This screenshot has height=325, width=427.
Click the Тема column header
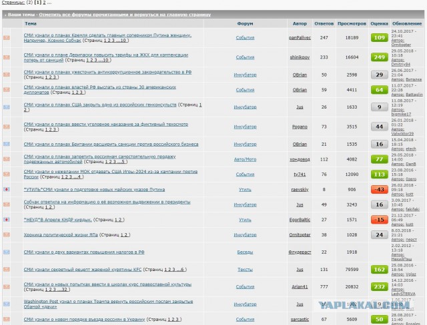click(x=31, y=23)
